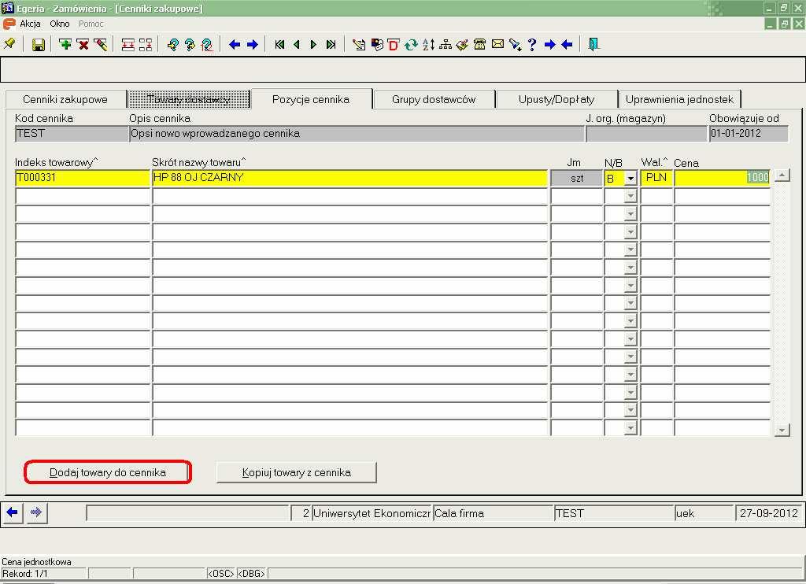Click the enter-query icon with the yellow arrow

click(172, 45)
